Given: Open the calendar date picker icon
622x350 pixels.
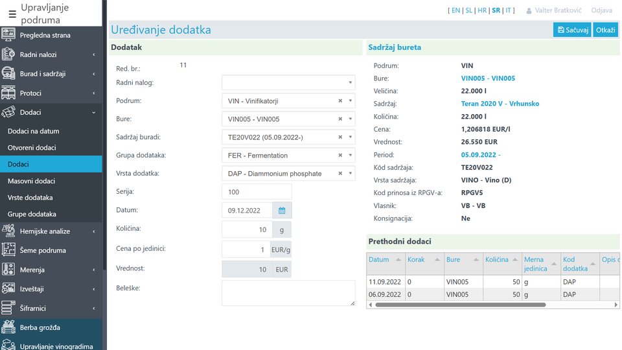Looking at the screenshot, I should click(x=282, y=211).
